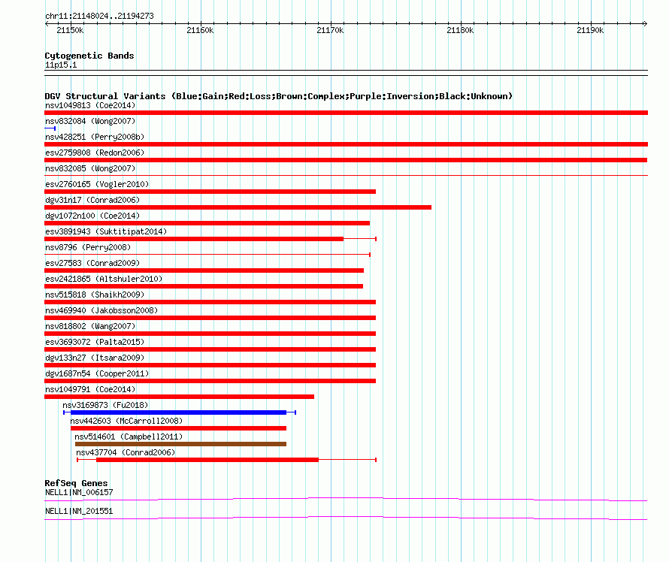Open the nsv428251 (Perry2008b) variant label
The width and height of the screenshot is (669, 562).
click(x=95, y=137)
